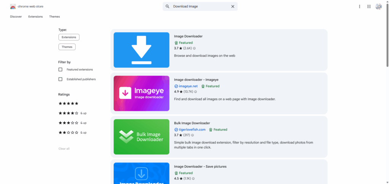Open Image Downloader - Save pictures title
The width and height of the screenshot is (389, 184).
coord(200,167)
